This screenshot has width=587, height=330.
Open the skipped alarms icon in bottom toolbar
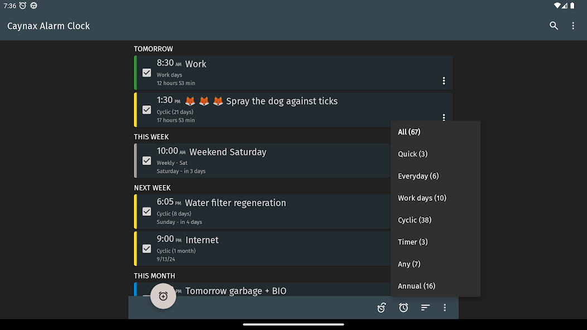pyautogui.click(x=381, y=307)
